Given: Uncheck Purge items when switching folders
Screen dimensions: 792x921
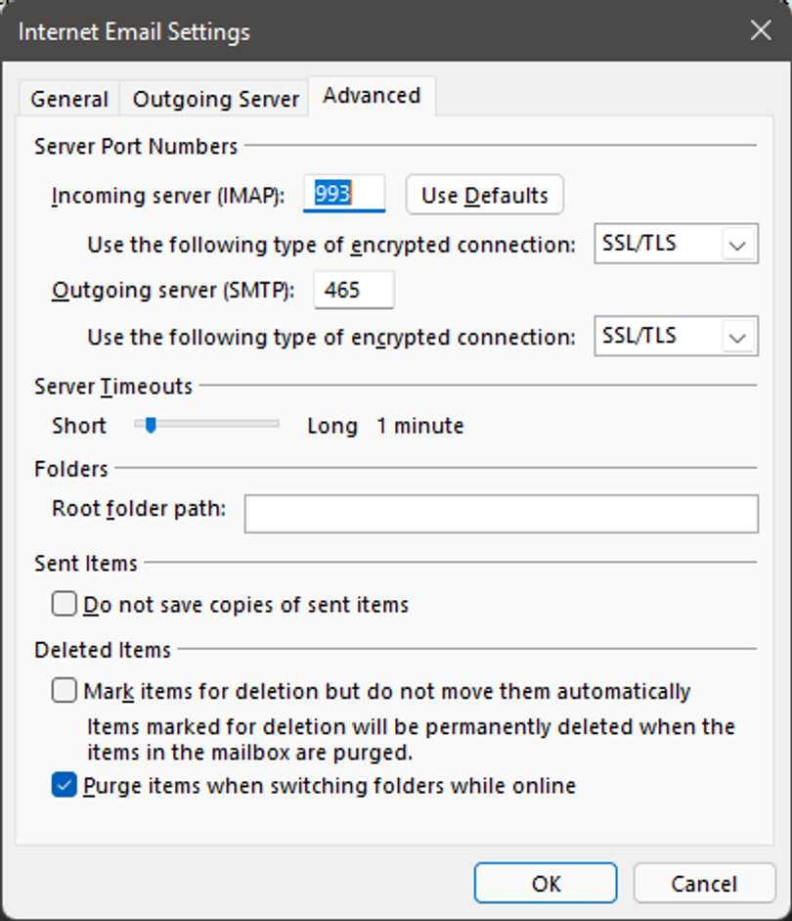Looking at the screenshot, I should (65, 785).
